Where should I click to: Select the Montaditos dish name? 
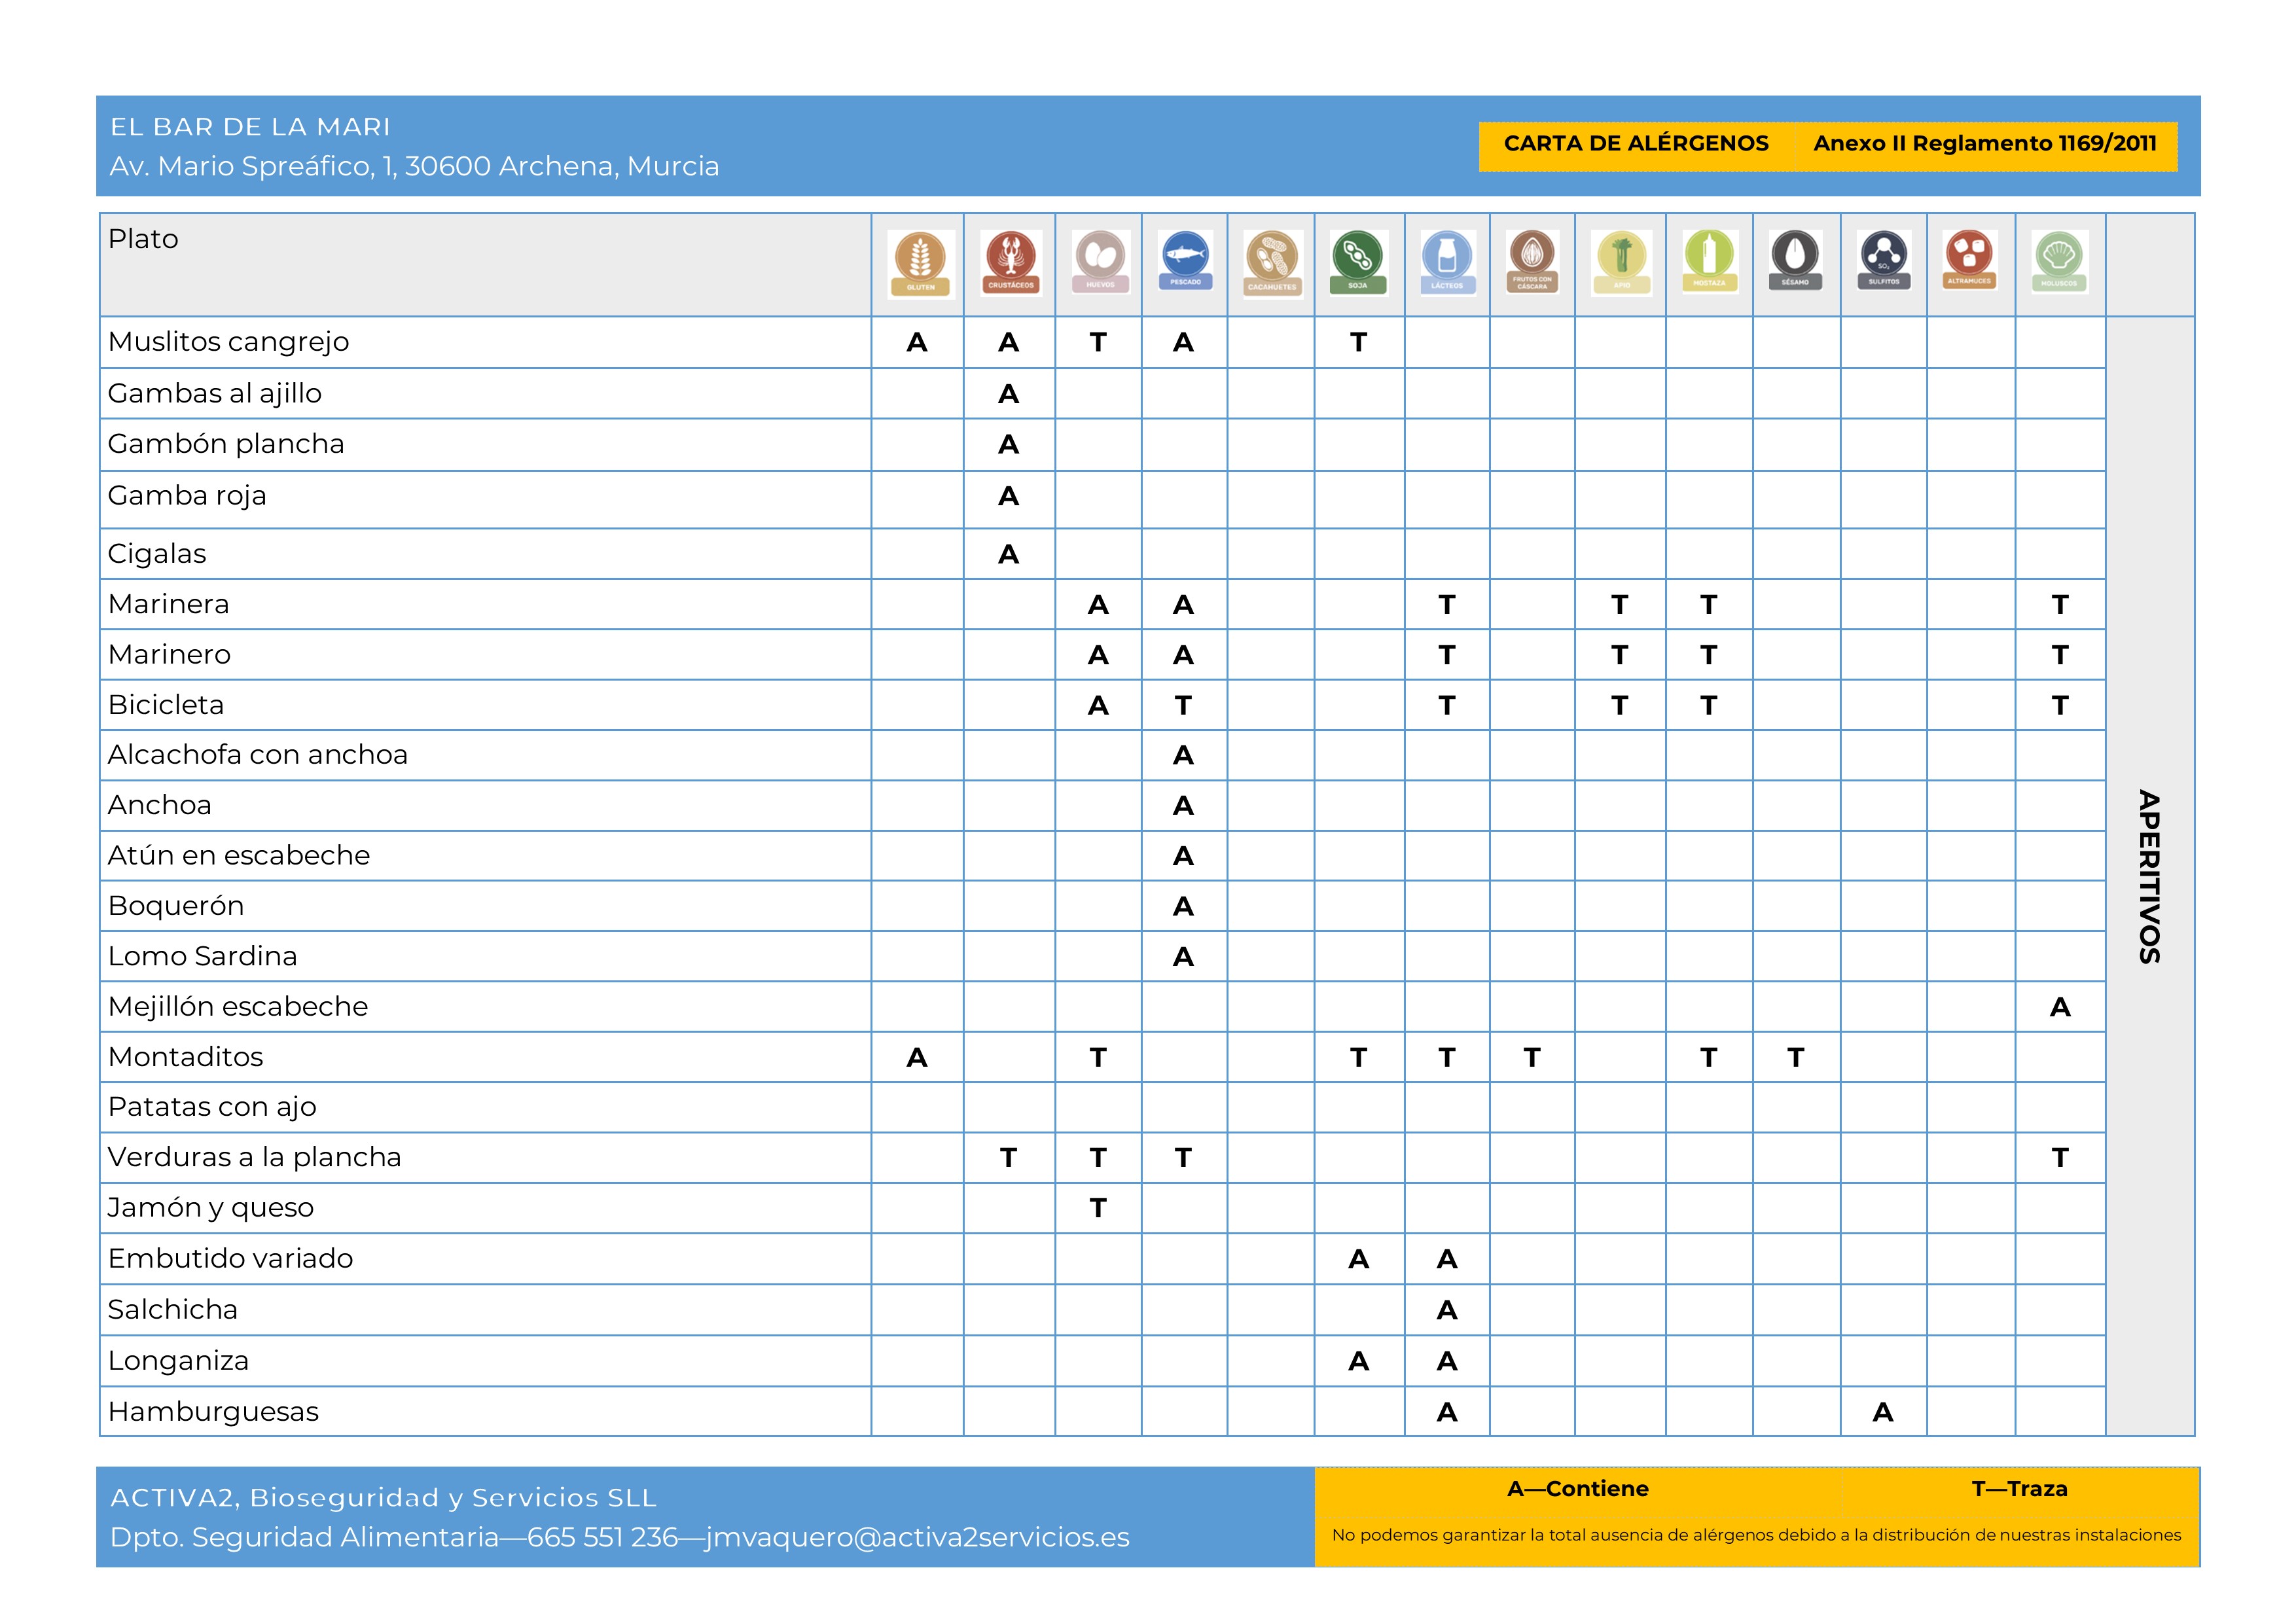tap(186, 1057)
